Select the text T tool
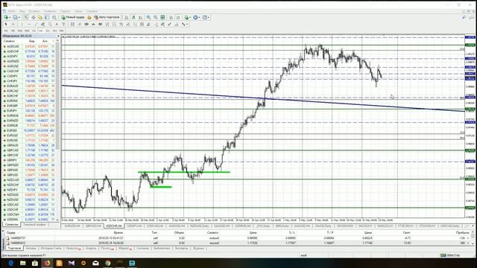The height and width of the screenshot is (268, 477). coord(64,24)
